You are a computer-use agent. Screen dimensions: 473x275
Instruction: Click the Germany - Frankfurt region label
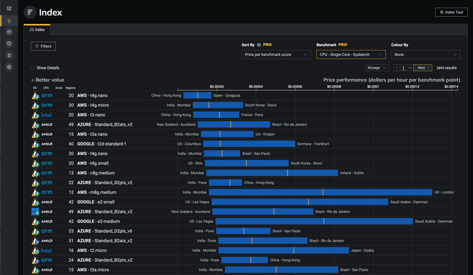point(313,144)
